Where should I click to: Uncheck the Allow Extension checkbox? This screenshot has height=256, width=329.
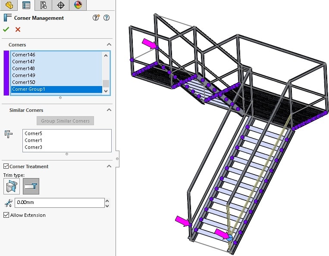pyautogui.click(x=6, y=215)
